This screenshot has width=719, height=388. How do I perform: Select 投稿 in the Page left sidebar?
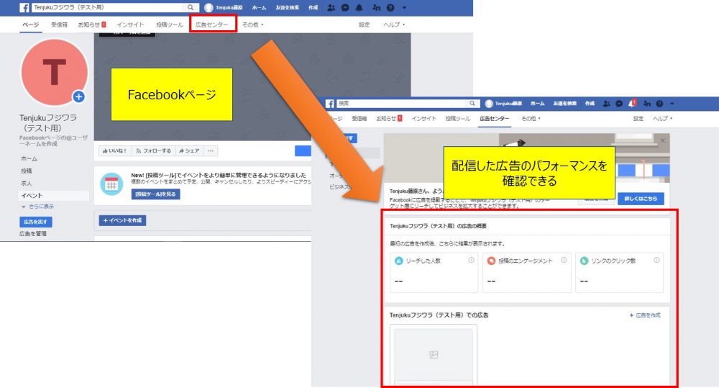coord(26,171)
